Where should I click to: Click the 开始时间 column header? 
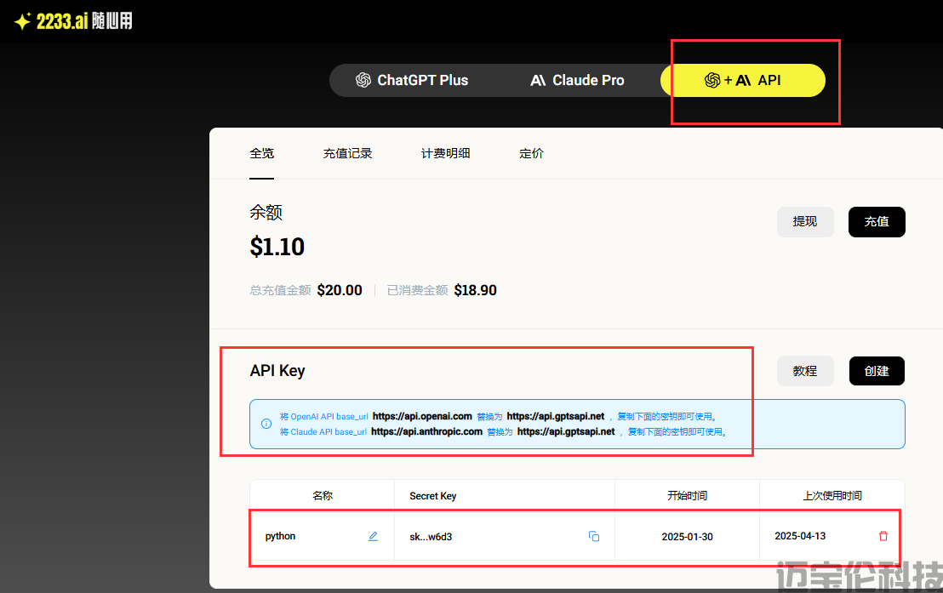(688, 495)
